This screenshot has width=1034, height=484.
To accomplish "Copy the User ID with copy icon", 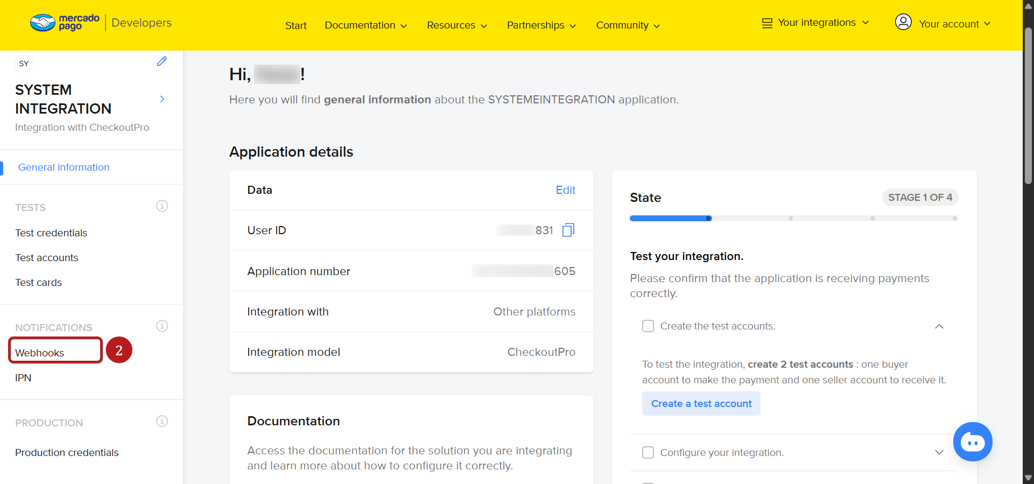I will [x=568, y=230].
